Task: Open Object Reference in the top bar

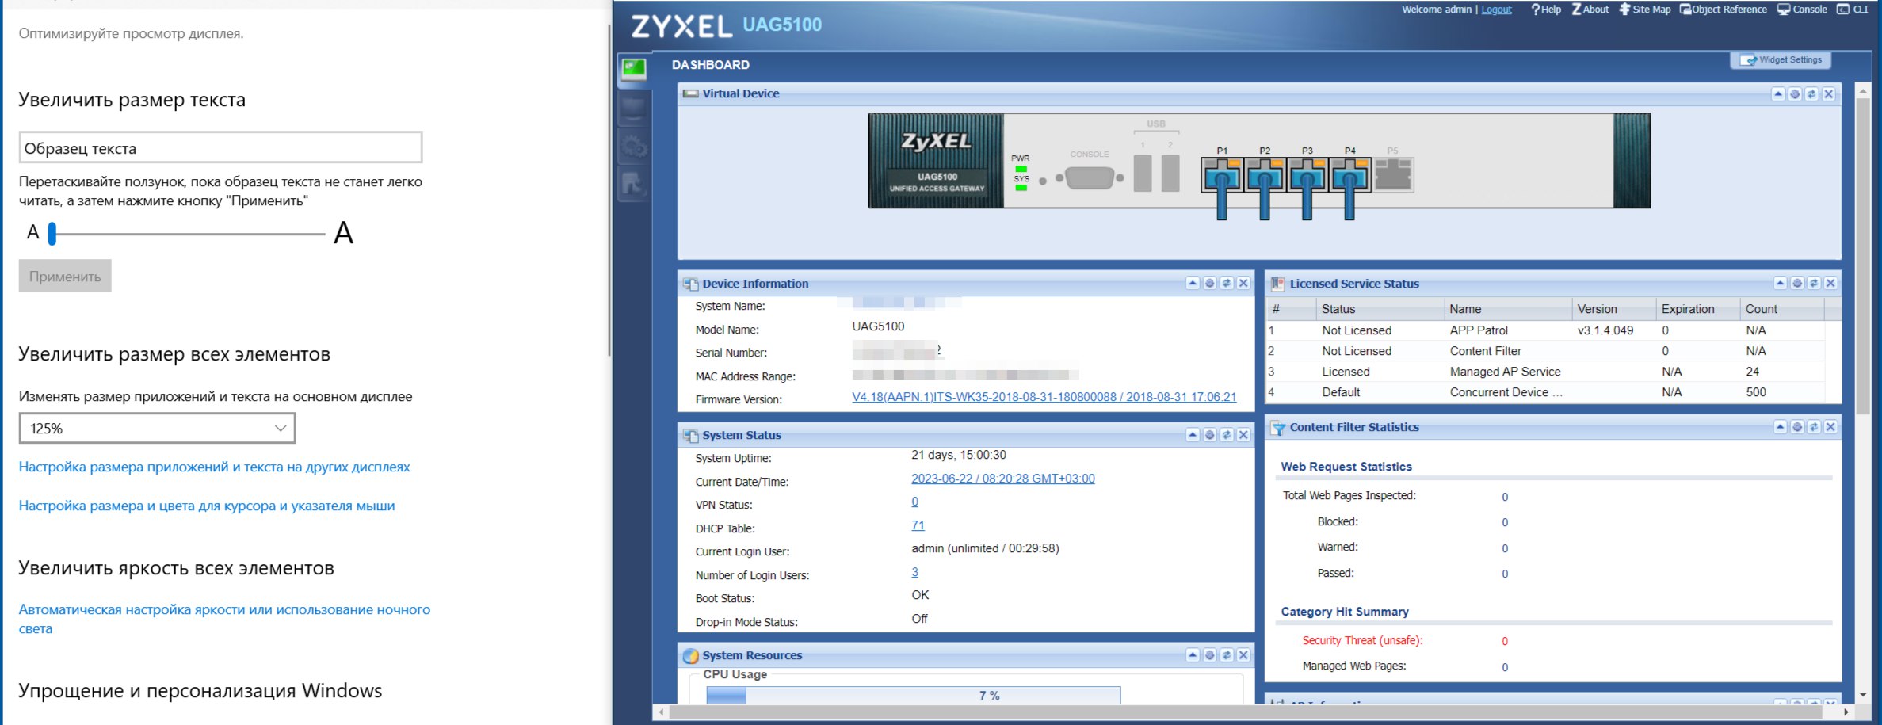Action: pos(1724,10)
